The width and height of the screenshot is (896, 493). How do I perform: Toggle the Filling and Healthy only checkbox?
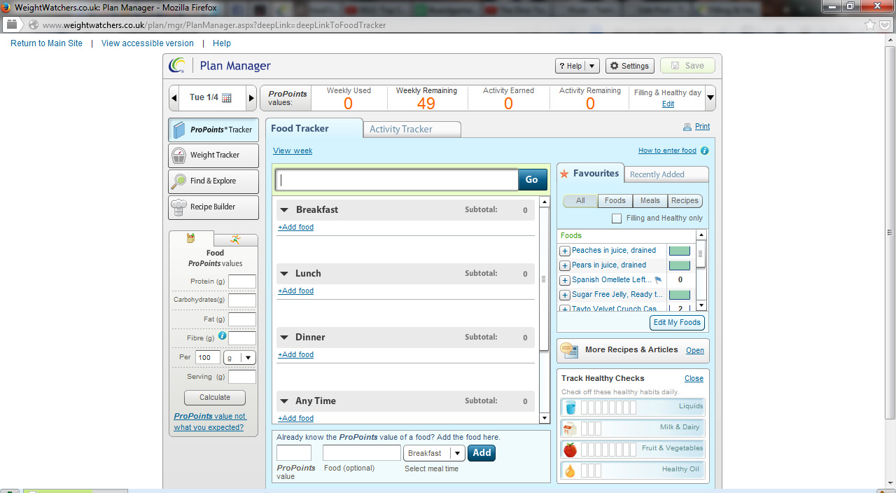point(617,218)
